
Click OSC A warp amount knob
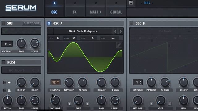[x=78, y=100]
